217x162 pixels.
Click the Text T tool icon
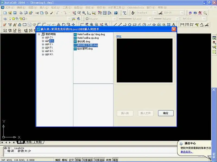125,13
